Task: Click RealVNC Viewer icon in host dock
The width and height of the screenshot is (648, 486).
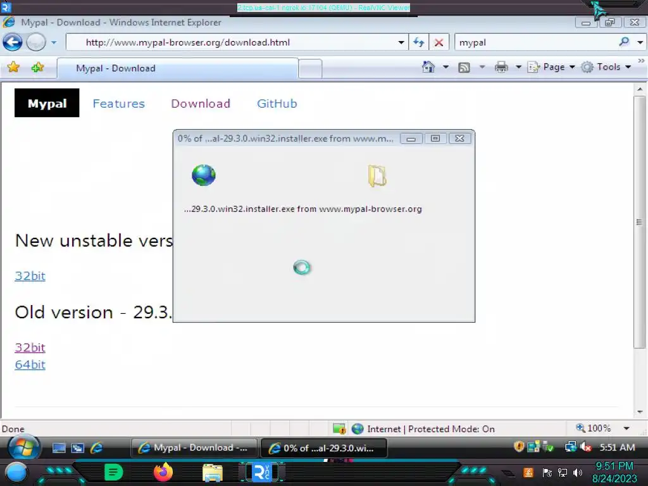Action: coord(262,472)
